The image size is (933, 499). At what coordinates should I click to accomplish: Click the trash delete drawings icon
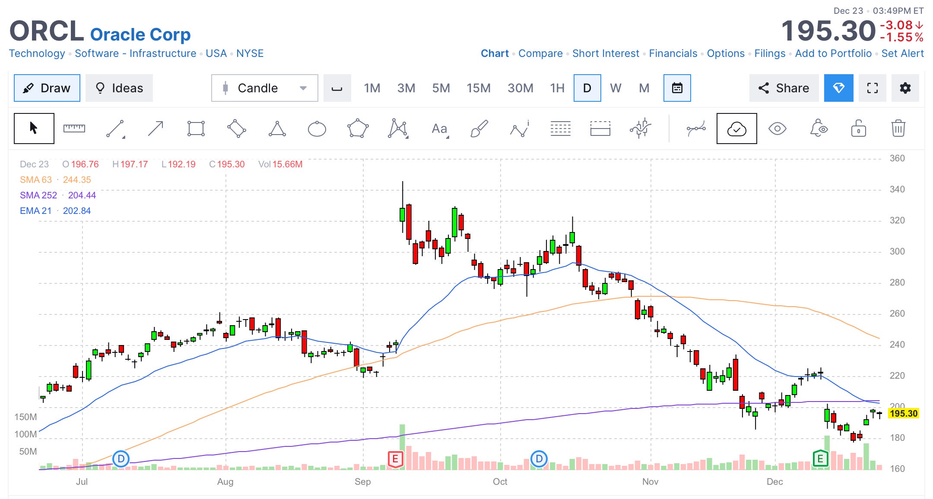click(898, 129)
